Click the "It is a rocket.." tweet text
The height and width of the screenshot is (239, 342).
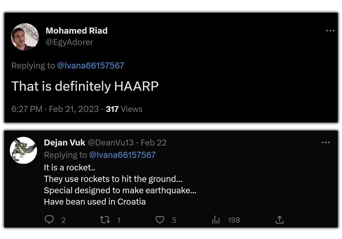click(67, 167)
